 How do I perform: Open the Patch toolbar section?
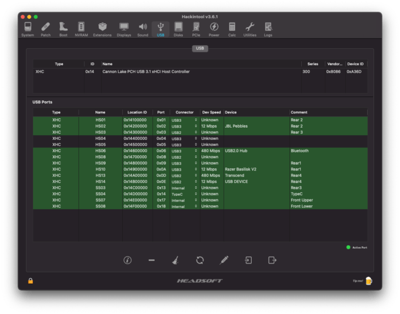click(46, 29)
